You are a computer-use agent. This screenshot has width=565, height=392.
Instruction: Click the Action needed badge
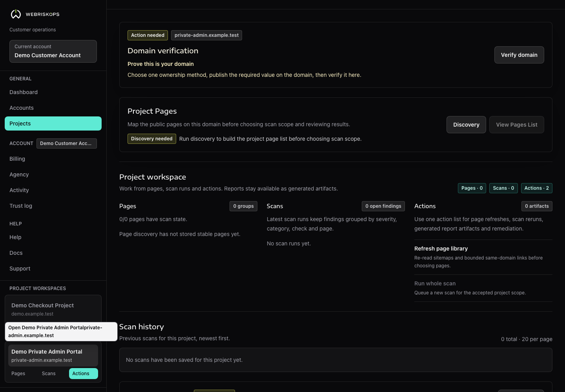coord(148,35)
